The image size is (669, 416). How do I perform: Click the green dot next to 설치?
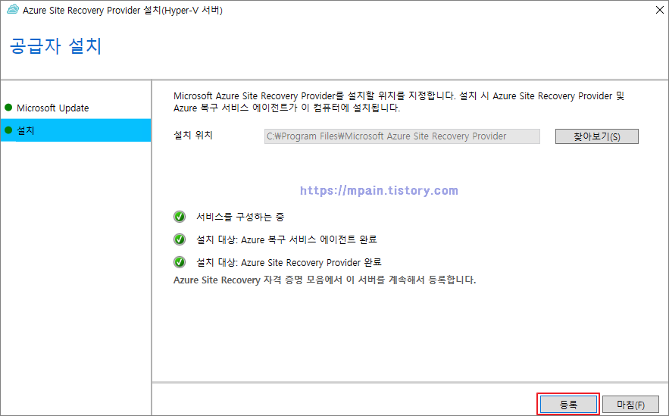pyautogui.click(x=8, y=130)
